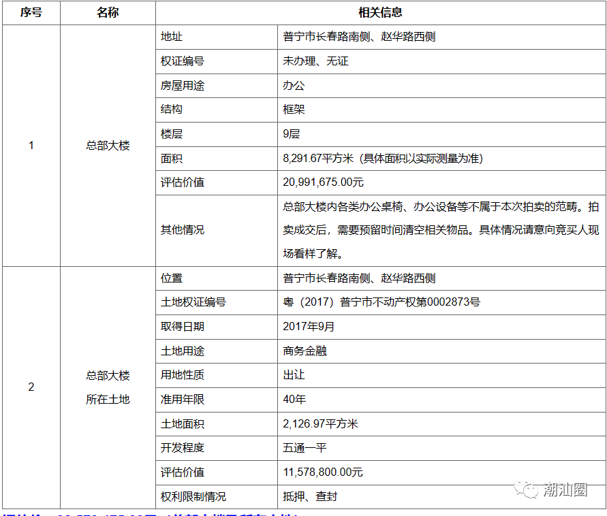Select the 11,578,800.00元 value
This screenshot has height=516, width=607.
click(x=323, y=472)
